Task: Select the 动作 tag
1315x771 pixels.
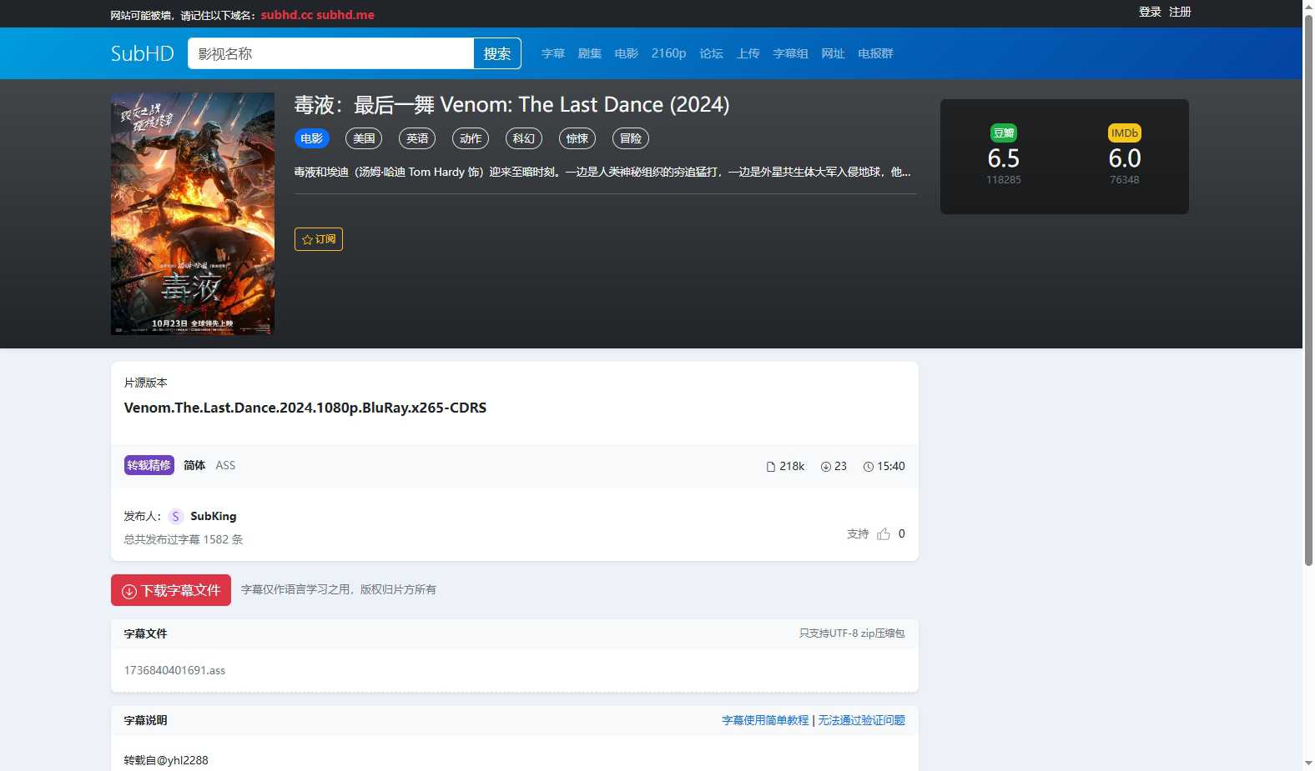Action: pos(471,138)
